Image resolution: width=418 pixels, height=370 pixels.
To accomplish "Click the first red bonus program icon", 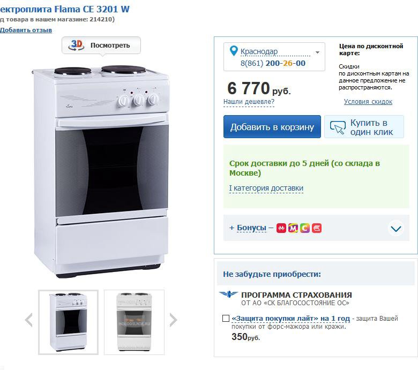I will pyautogui.click(x=281, y=228).
